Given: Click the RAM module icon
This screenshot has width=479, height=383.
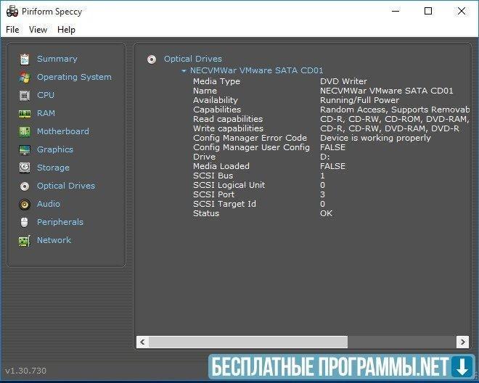Looking at the screenshot, I should point(25,114).
